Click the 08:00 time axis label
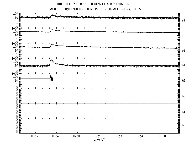 [162, 136]
